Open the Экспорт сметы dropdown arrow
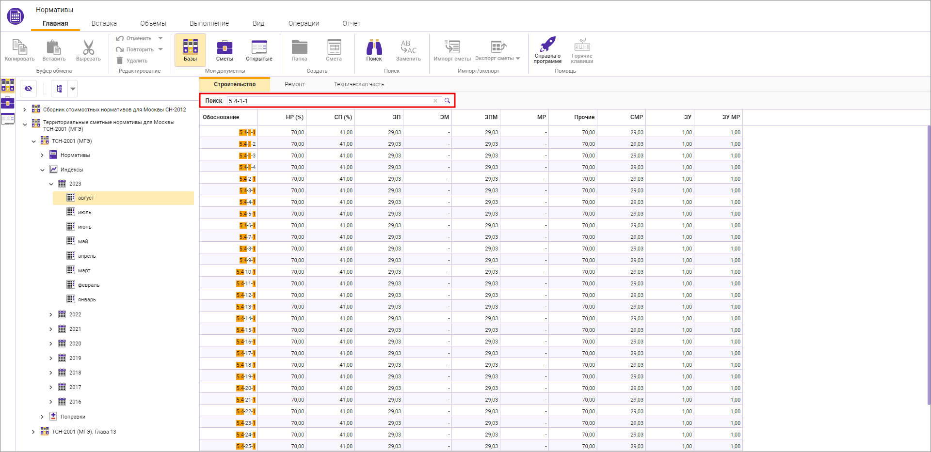The height and width of the screenshot is (452, 931). tap(518, 59)
